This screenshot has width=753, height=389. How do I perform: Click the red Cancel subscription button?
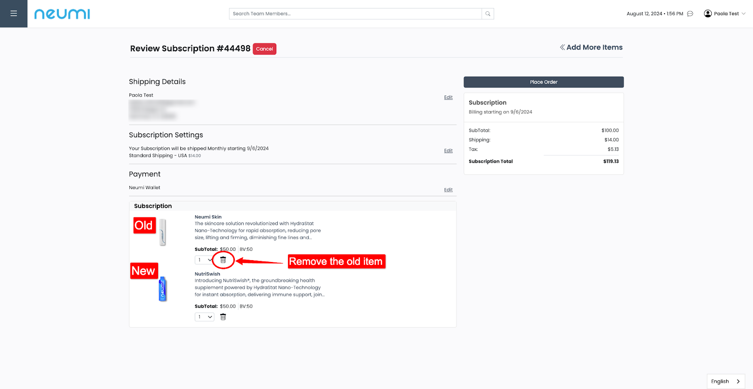(x=264, y=49)
